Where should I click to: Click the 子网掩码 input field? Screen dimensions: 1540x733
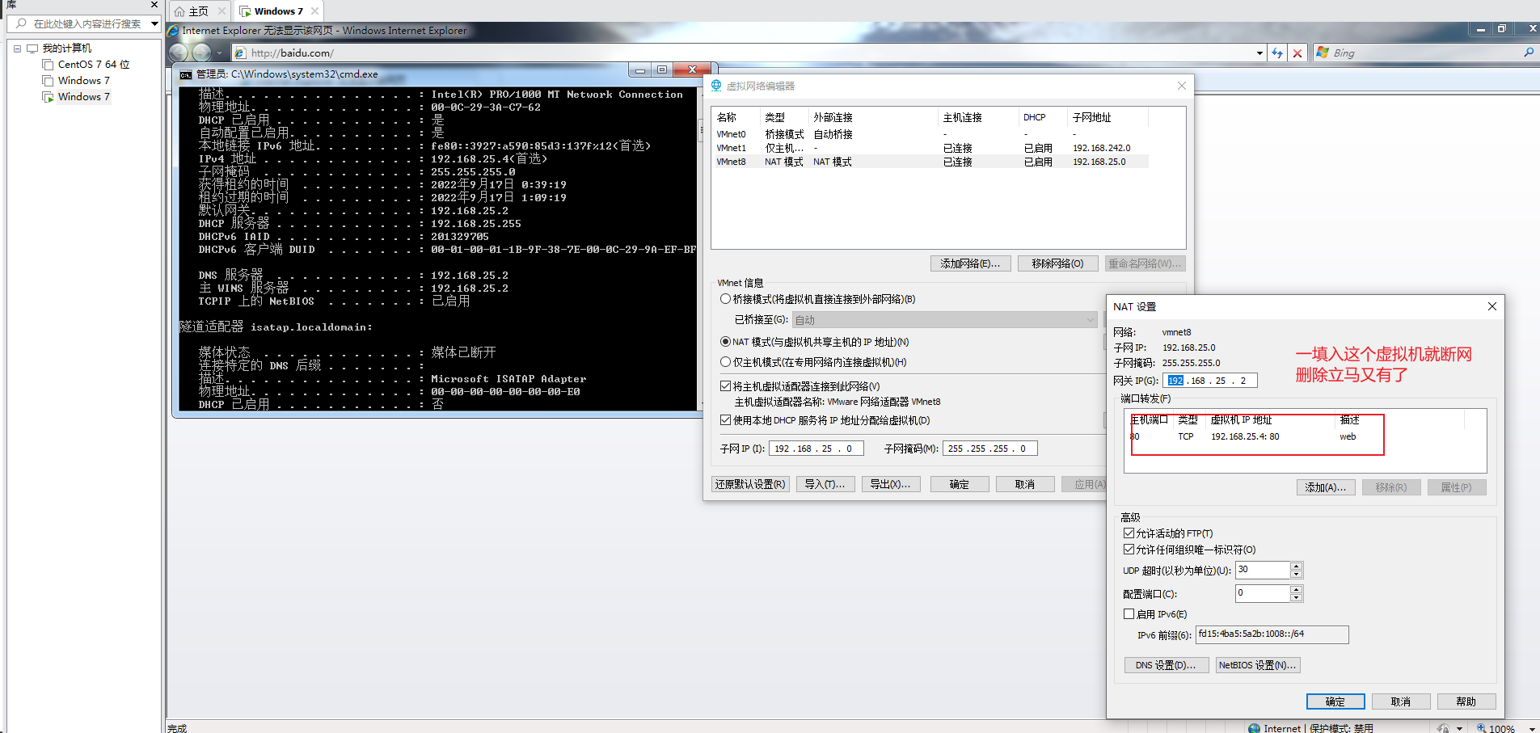pyautogui.click(x=990, y=449)
